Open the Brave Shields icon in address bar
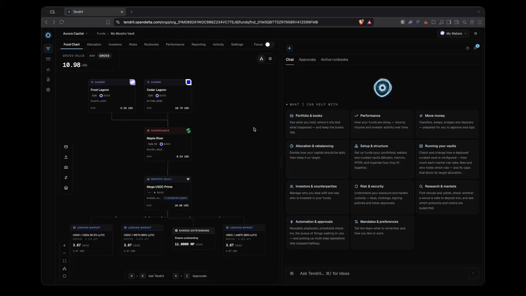Screen dimensions: 526x296 (361, 22)
